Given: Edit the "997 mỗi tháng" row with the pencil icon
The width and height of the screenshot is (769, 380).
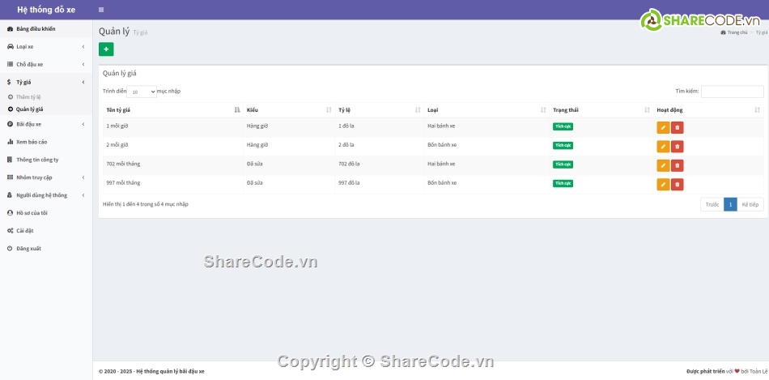Looking at the screenshot, I should click(663, 185).
